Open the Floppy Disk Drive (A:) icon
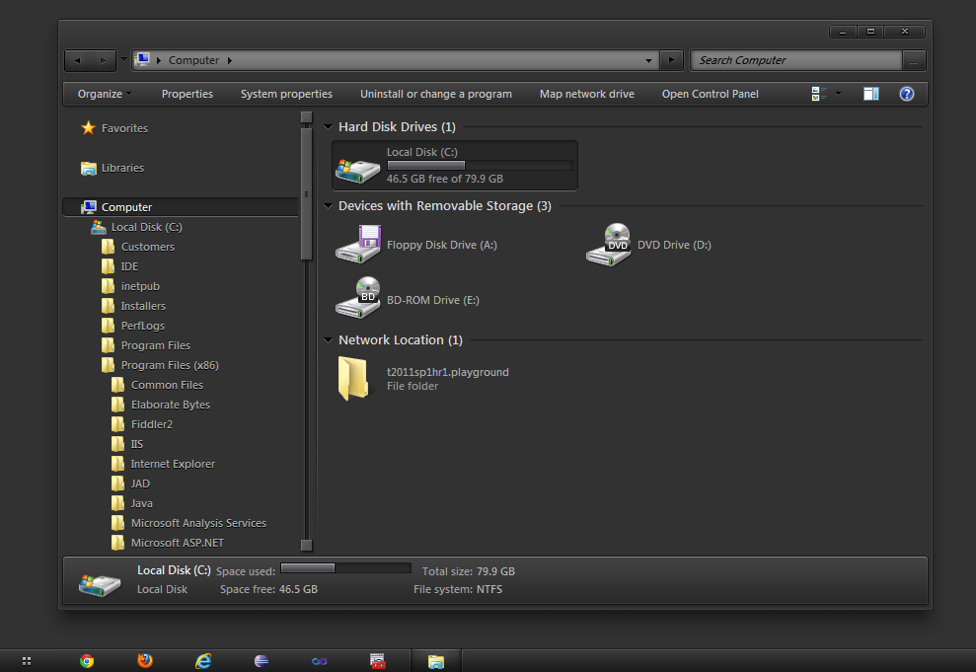 [x=357, y=244]
